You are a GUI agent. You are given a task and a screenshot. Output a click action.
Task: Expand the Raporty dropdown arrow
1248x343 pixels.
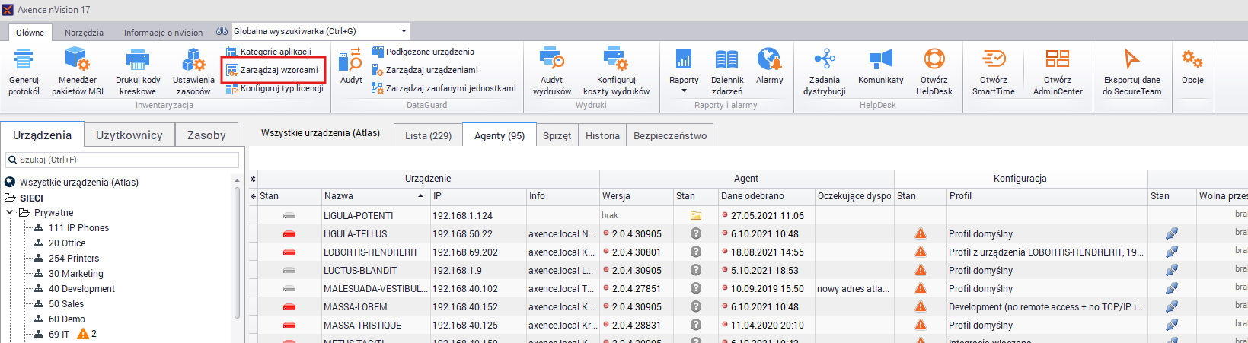[684, 91]
